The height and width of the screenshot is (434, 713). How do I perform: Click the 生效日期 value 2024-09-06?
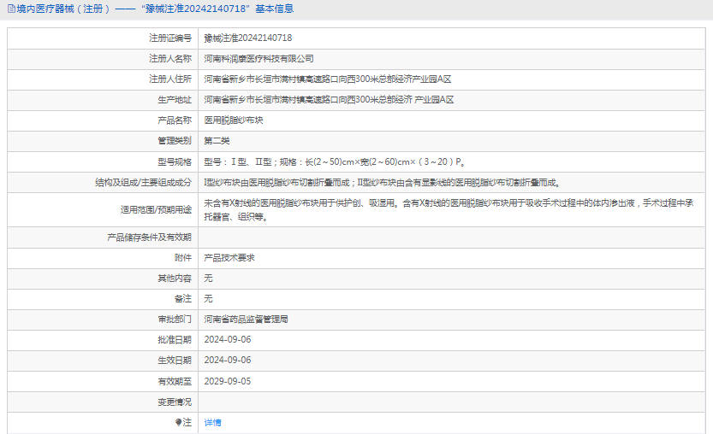tap(228, 360)
